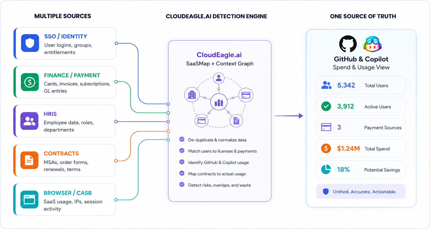Click the purple people icon for HRIS
Screen dimensions: 430x229
click(29, 121)
